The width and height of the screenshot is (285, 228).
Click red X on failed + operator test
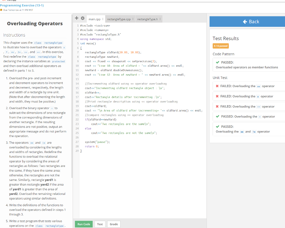click(217, 96)
